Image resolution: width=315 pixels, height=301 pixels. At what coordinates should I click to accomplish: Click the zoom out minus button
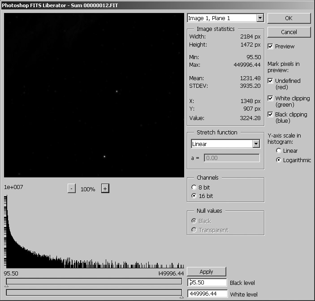point(72,189)
